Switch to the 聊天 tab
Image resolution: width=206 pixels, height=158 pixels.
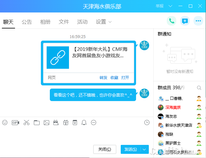[x=8, y=22]
